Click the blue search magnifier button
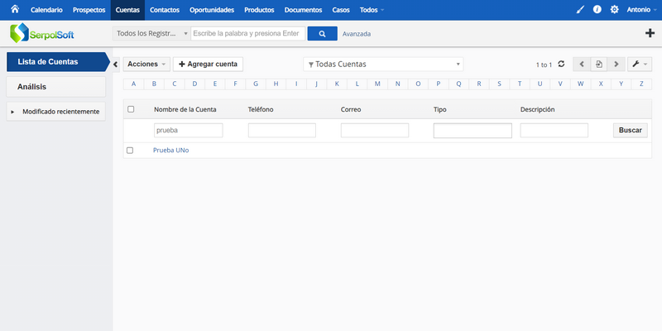 322,34
